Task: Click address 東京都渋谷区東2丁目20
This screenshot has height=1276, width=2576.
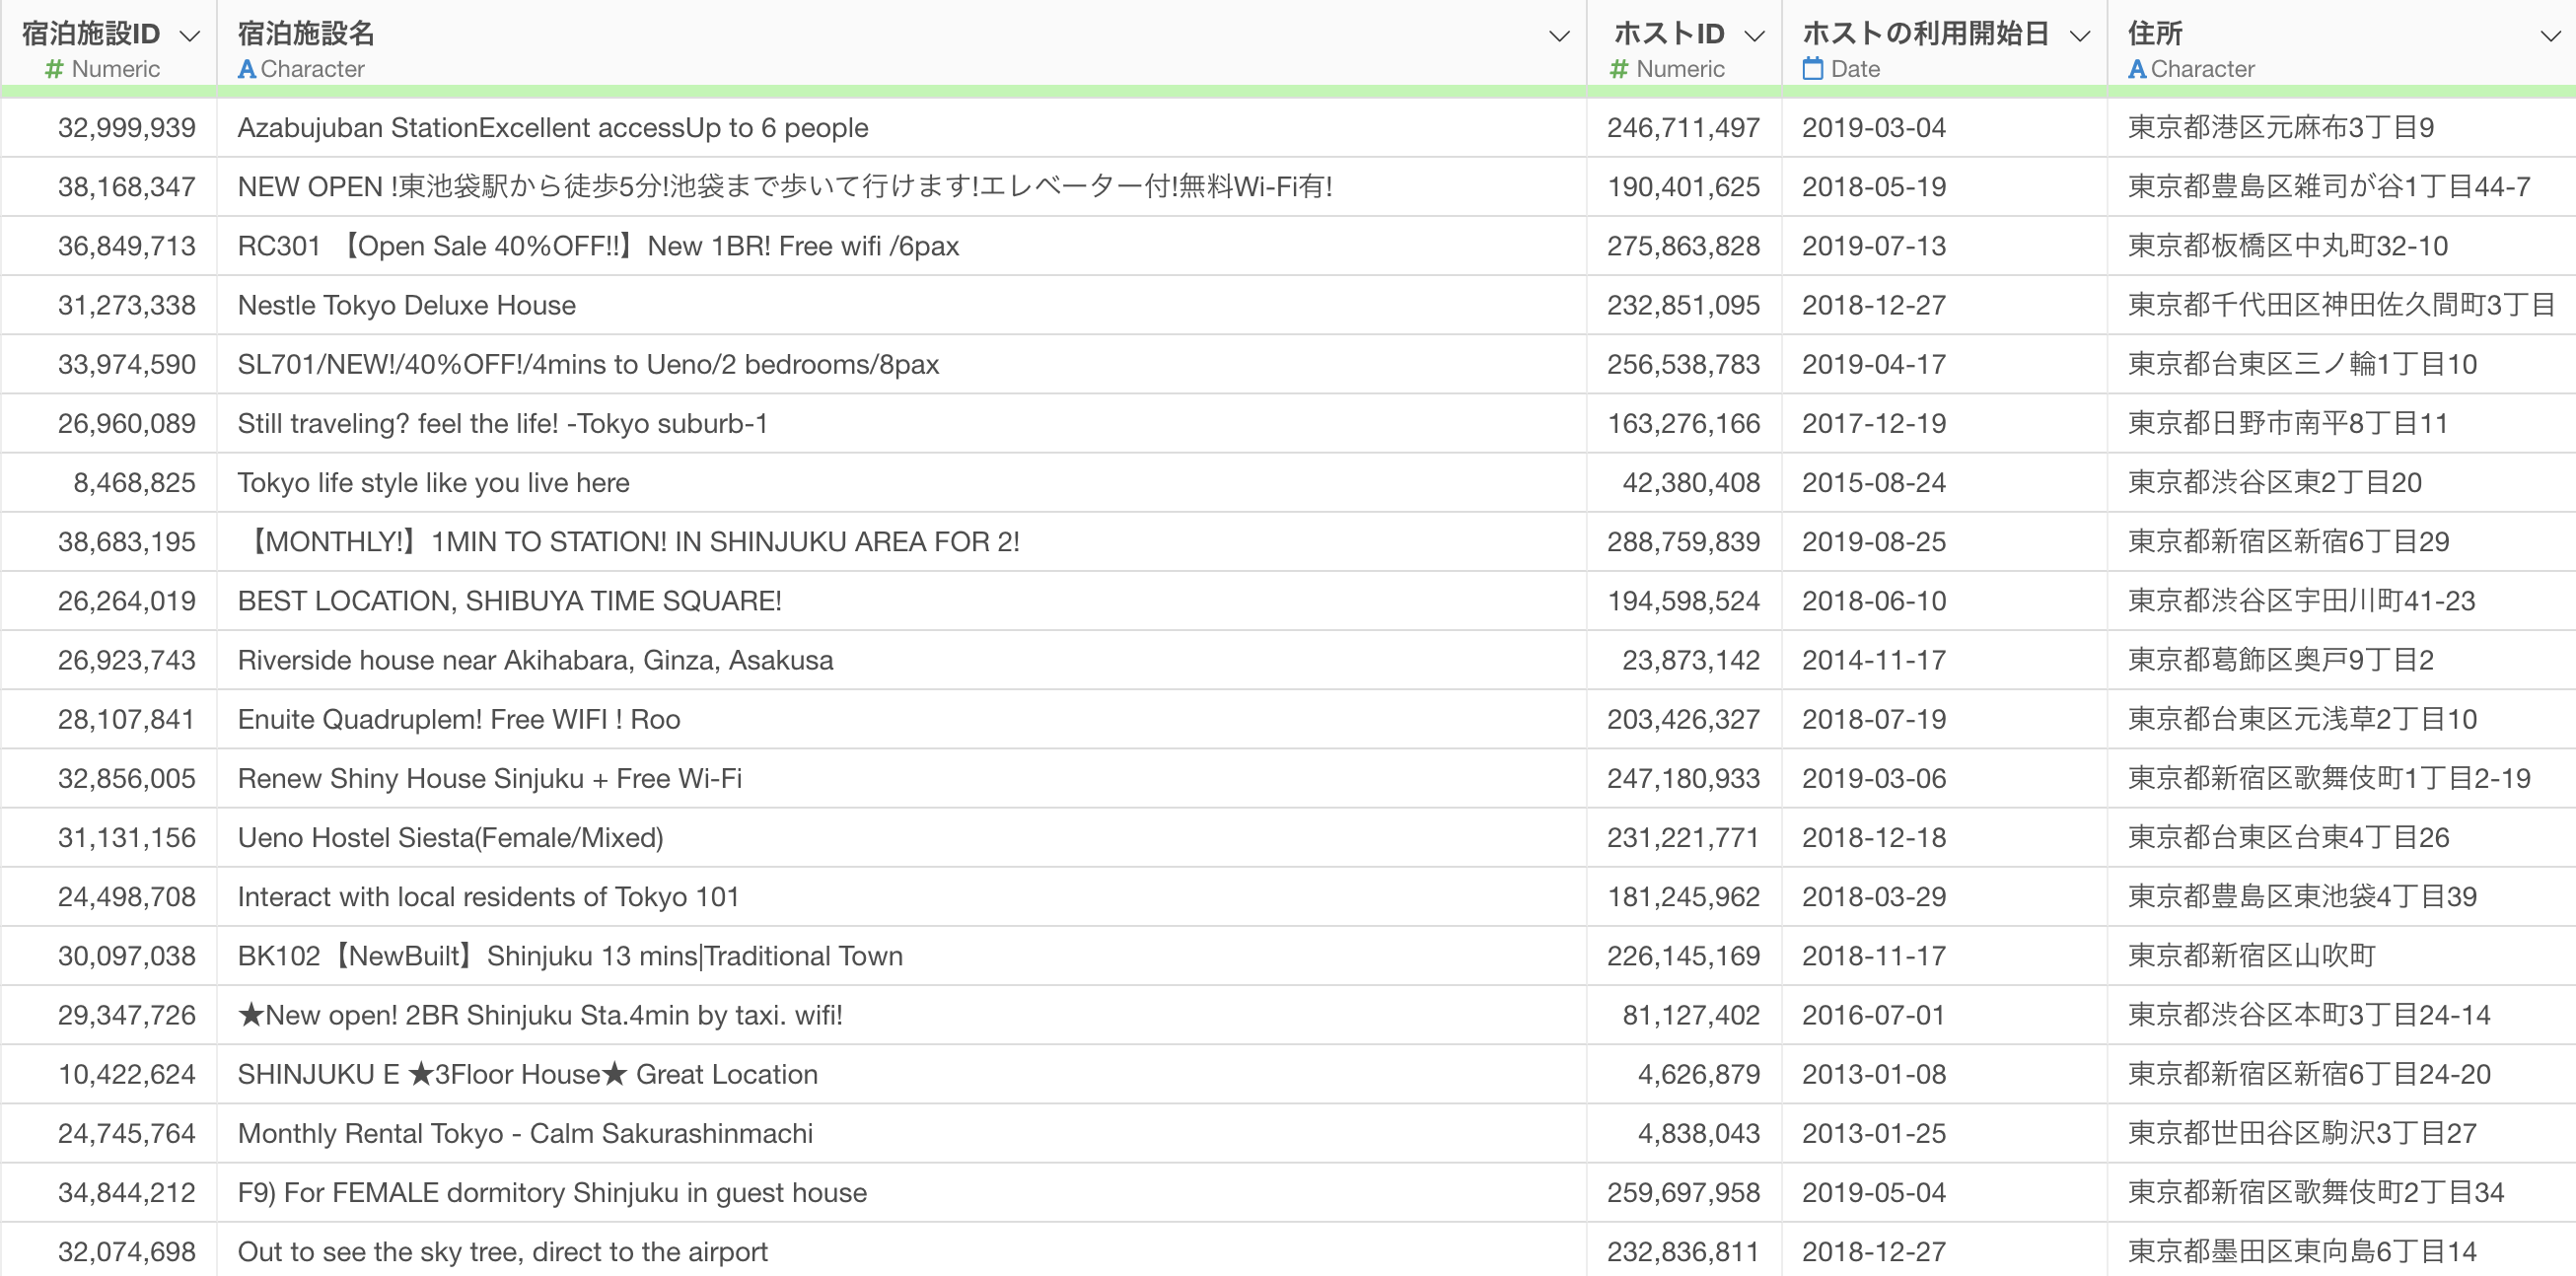Action: pos(2274,483)
